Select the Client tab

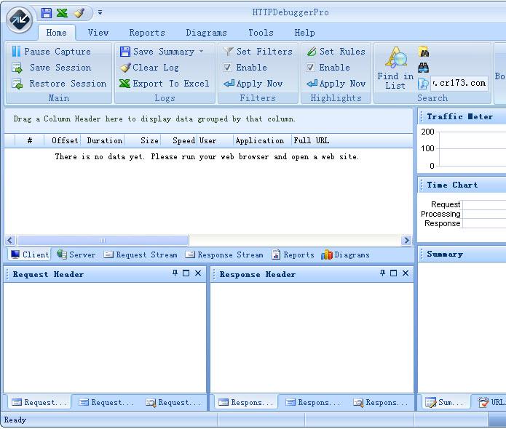29,254
